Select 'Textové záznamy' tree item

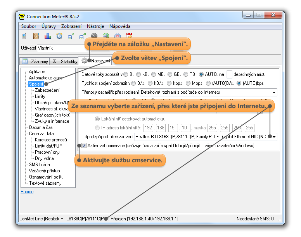[45, 183]
